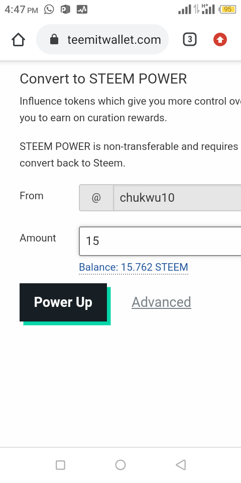Tap the activity monitor status bar icon

[x=82, y=10]
